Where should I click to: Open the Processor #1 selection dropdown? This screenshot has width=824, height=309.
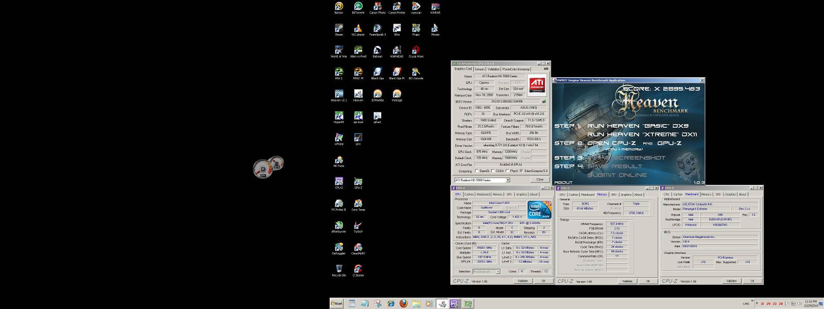(497, 271)
